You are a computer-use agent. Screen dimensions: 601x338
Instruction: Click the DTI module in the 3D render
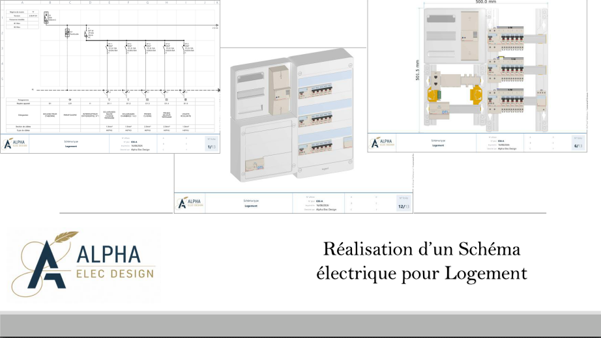pos(255,166)
